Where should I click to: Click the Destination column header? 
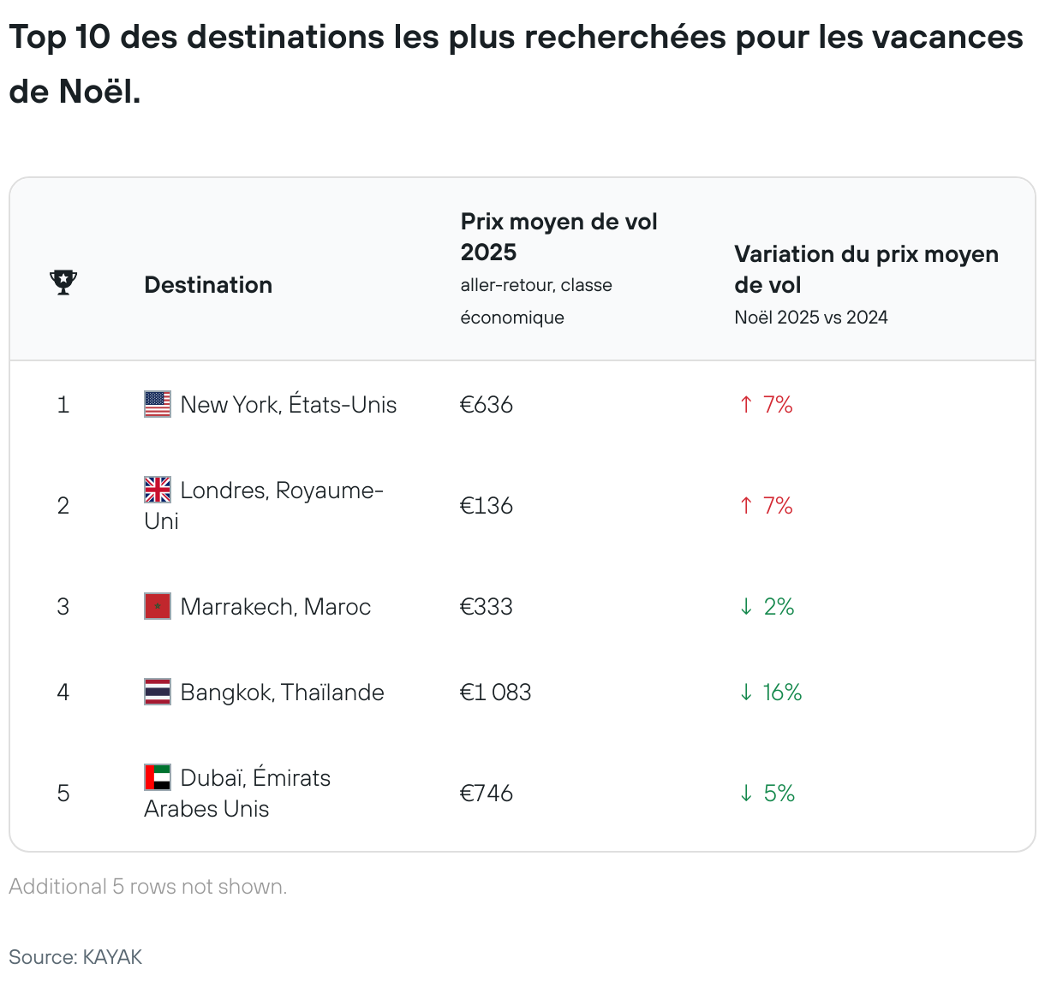208,285
